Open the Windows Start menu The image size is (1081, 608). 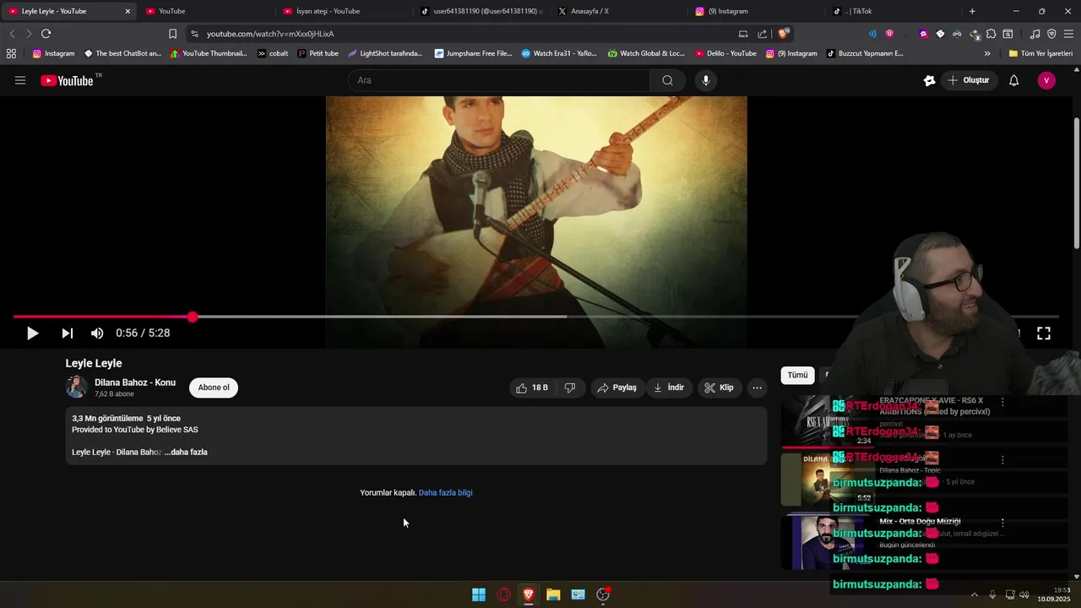point(479,594)
